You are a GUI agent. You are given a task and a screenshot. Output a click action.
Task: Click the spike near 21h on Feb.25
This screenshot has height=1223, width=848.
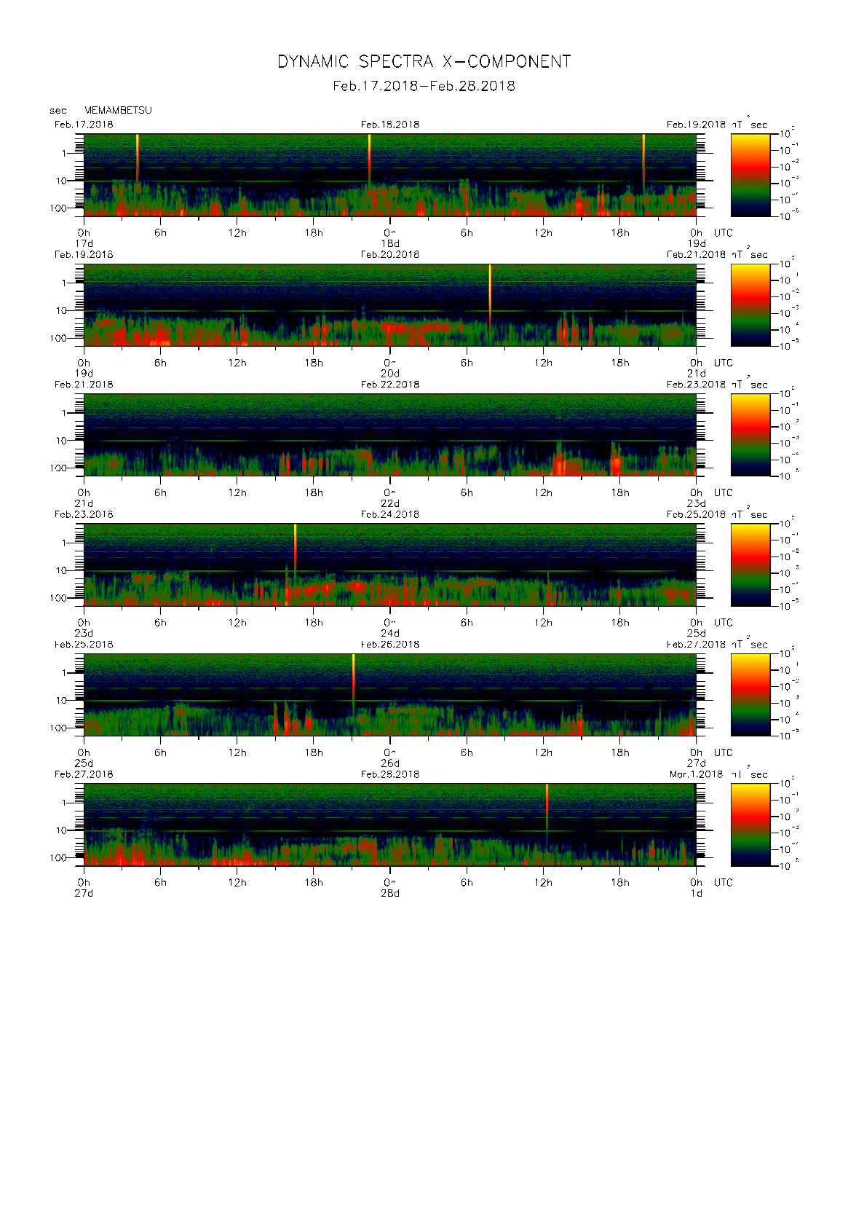(x=353, y=685)
